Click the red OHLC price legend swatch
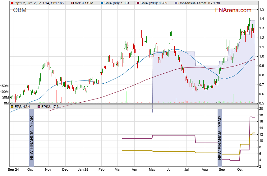 click(x=12, y=3)
